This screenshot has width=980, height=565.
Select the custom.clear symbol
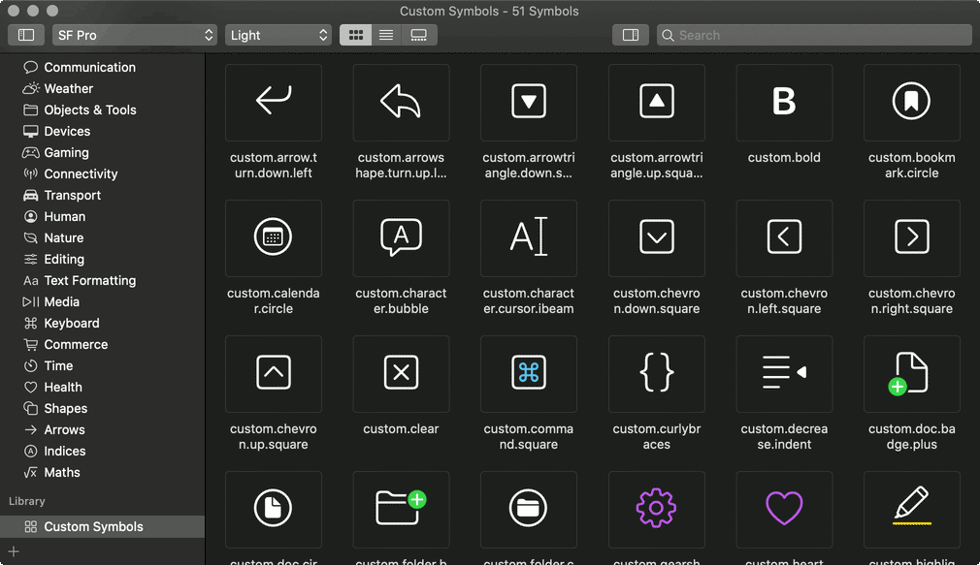(401, 373)
